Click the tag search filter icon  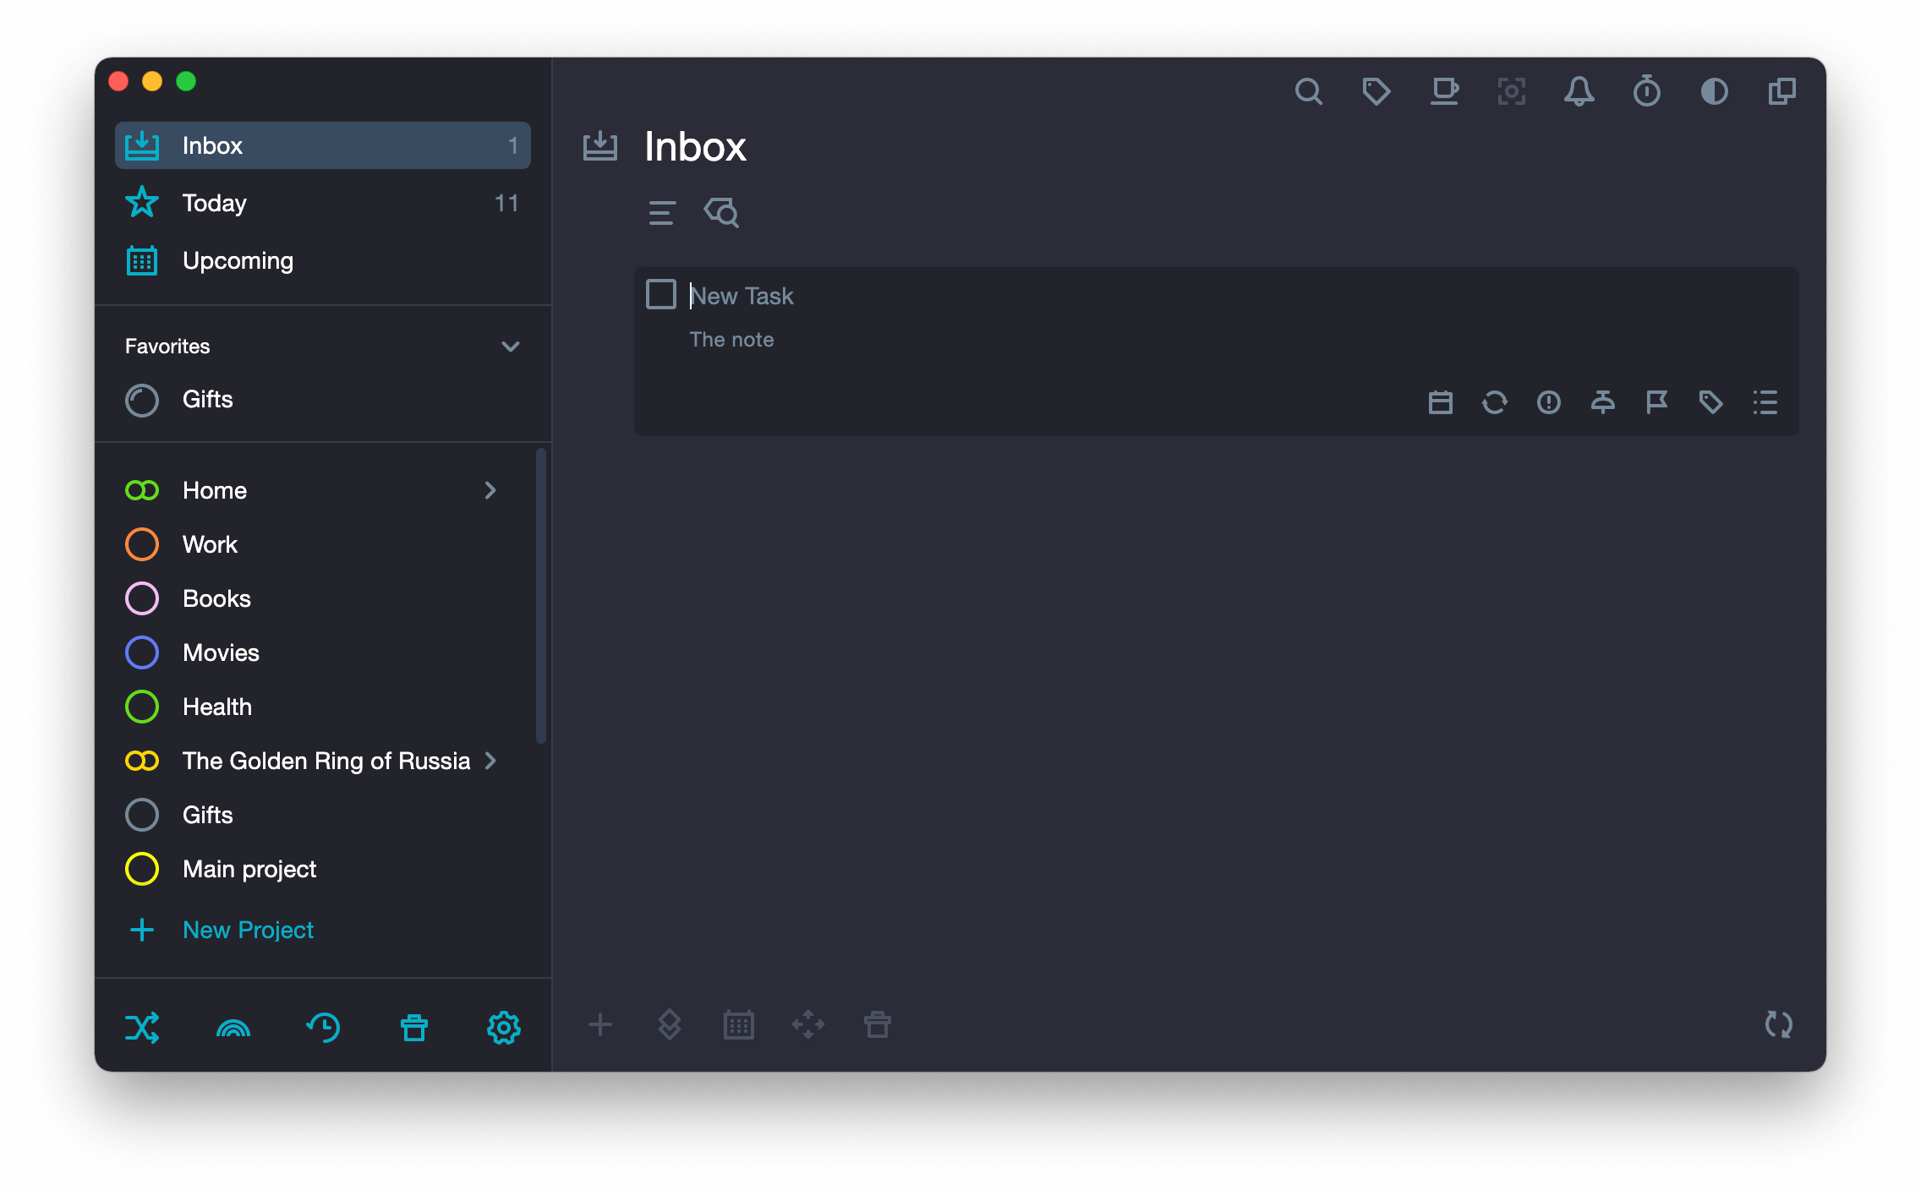[721, 213]
